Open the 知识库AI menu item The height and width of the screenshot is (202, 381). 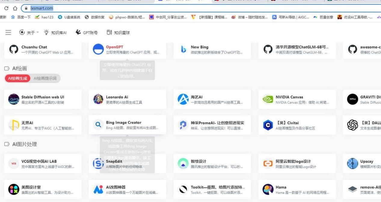[55, 32]
